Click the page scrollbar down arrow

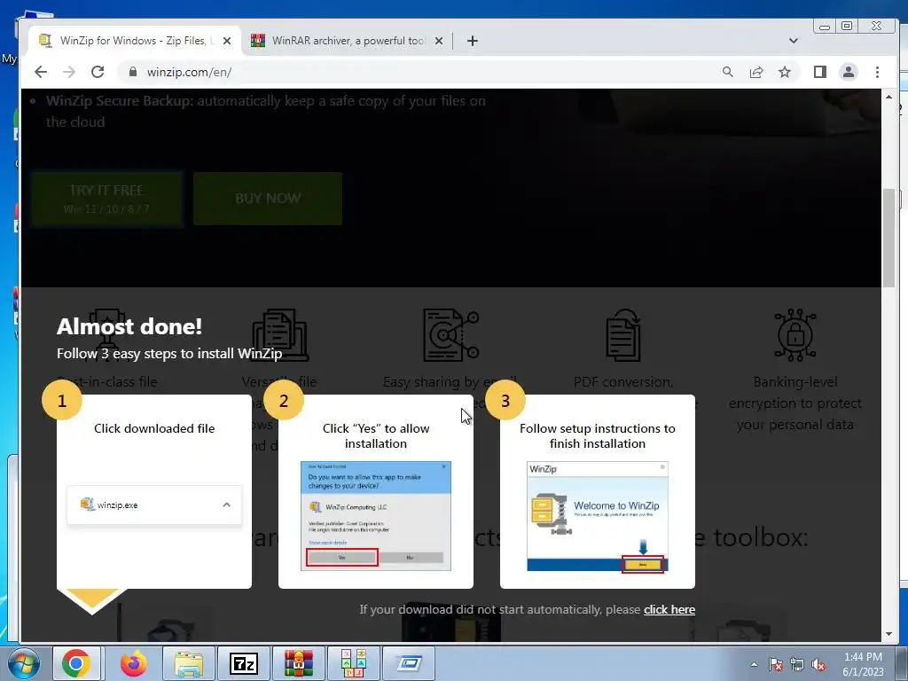pos(888,634)
